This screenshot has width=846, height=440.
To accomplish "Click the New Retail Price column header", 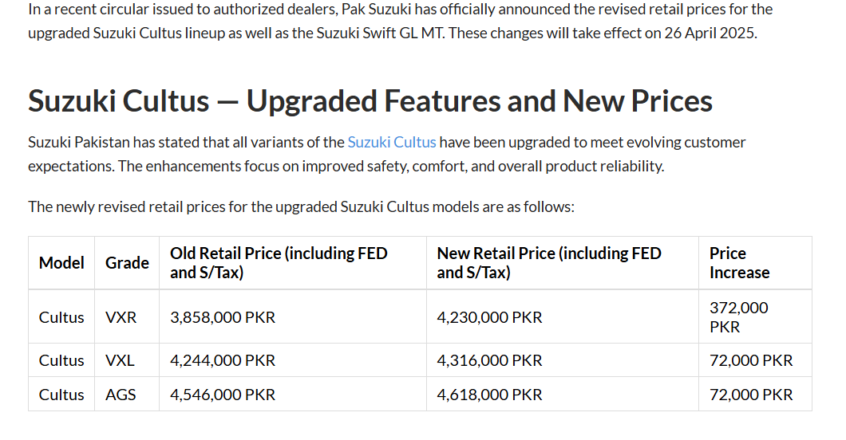I will coord(562,263).
